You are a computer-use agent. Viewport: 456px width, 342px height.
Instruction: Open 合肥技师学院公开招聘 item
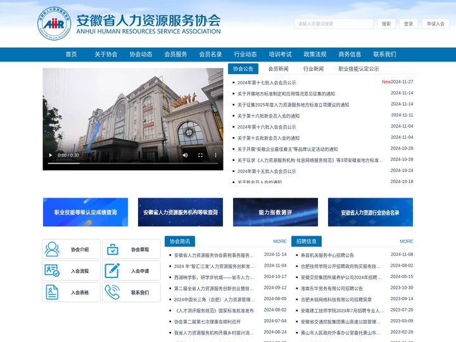(341, 267)
